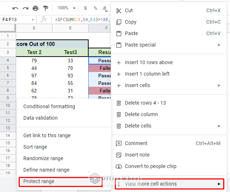This screenshot has width=230, height=192.
Task: Apply percent format icon
Action: point(95,8)
